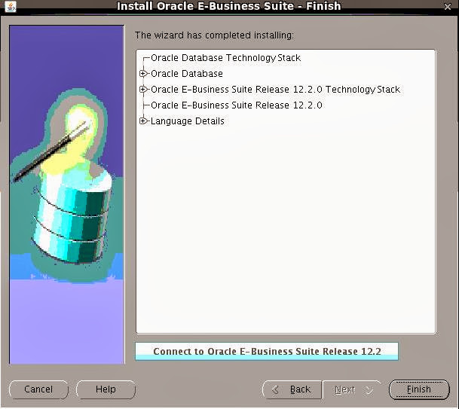Screen dimensions: 459x409
Task: Close the installer window with X
Action: pos(448,7)
